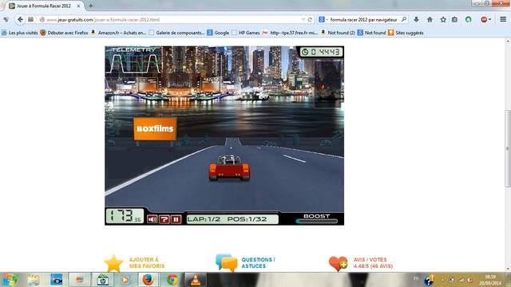This screenshot has width=511, height=287.
Task: Open the Avis / Votes rating link
Action: tap(373, 263)
